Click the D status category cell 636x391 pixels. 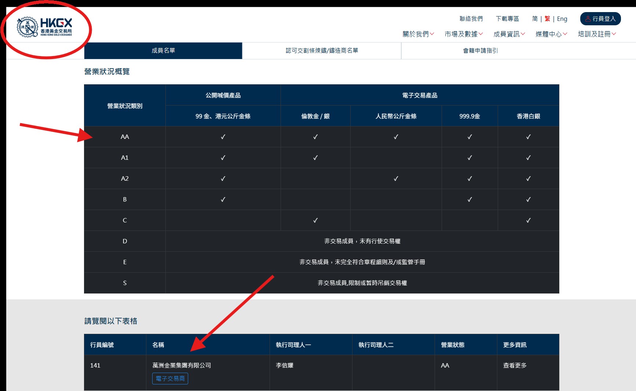coord(125,241)
